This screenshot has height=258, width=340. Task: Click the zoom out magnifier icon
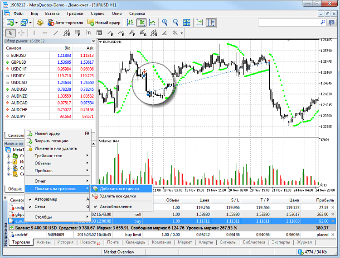pyautogui.click(x=175, y=23)
